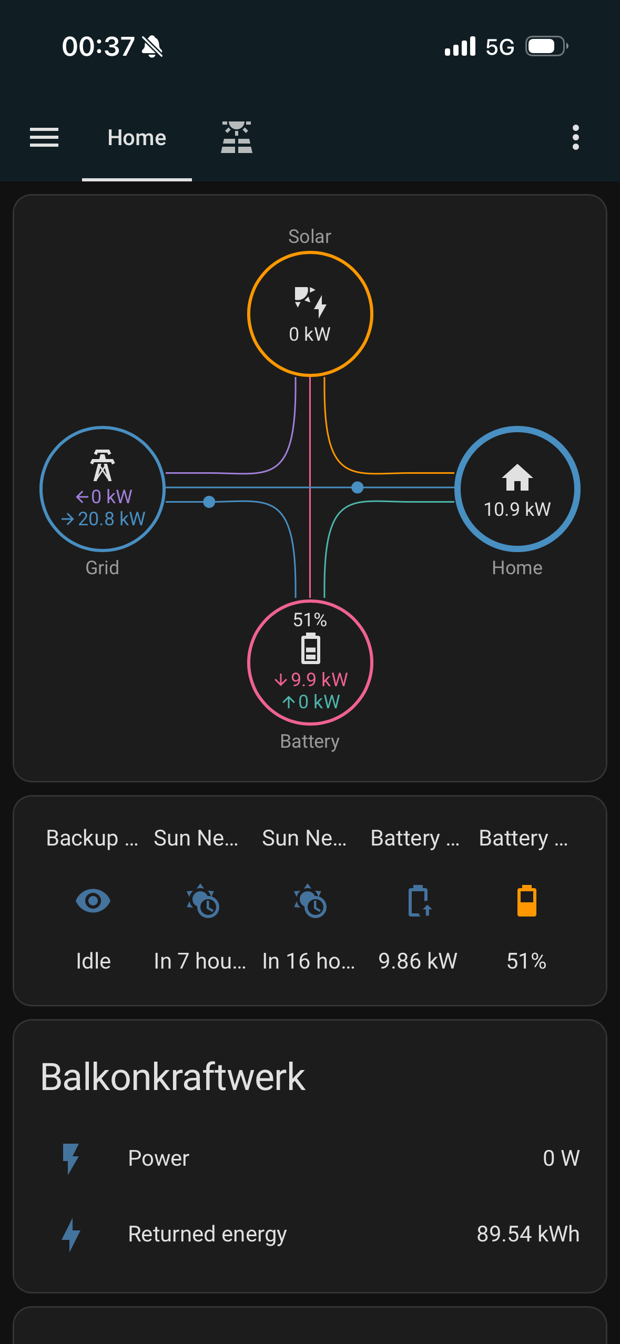Image resolution: width=620 pixels, height=1344 pixels.
Task: Tap the Solar circle showing 0 kW
Action: 310,314
